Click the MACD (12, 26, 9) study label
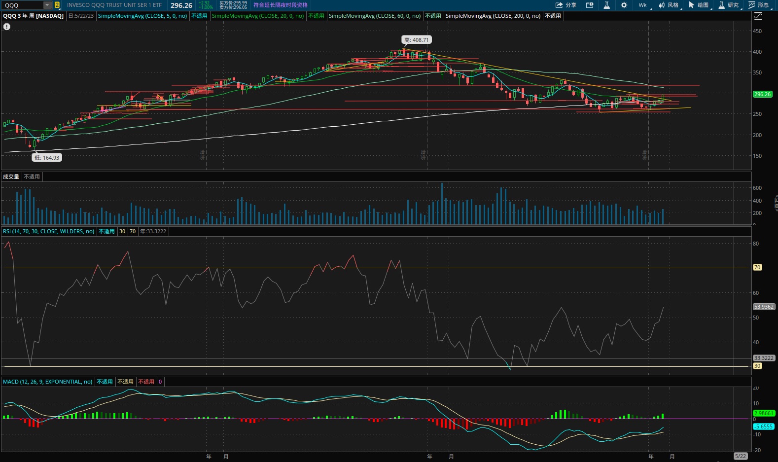 [x=47, y=382]
